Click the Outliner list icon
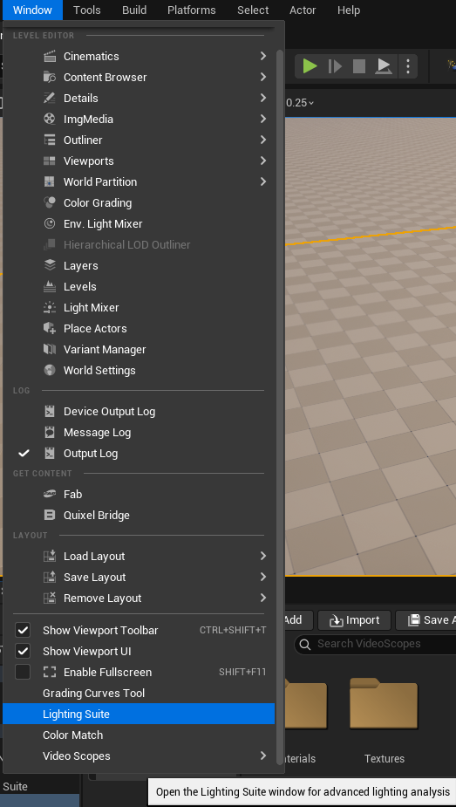Screen dimensions: 456x807 click(x=50, y=140)
